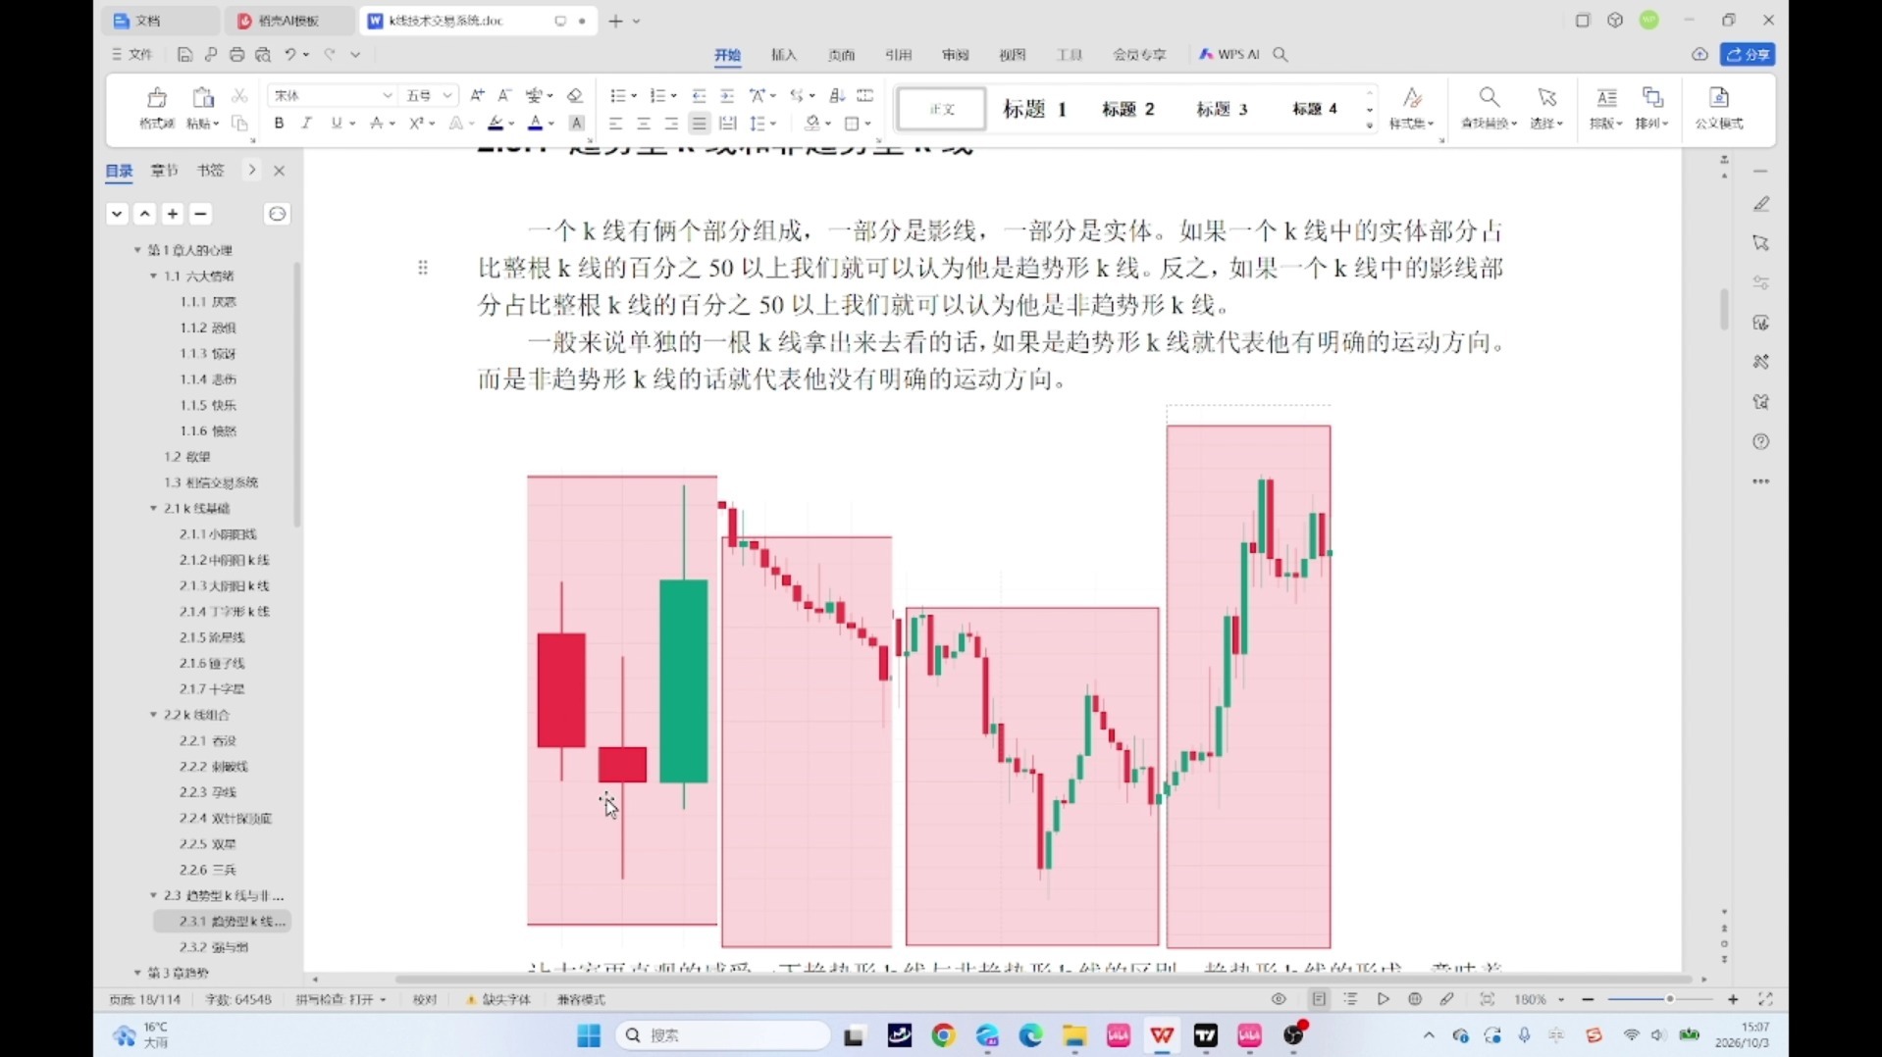Click the 分享 share button

pos(1748,55)
